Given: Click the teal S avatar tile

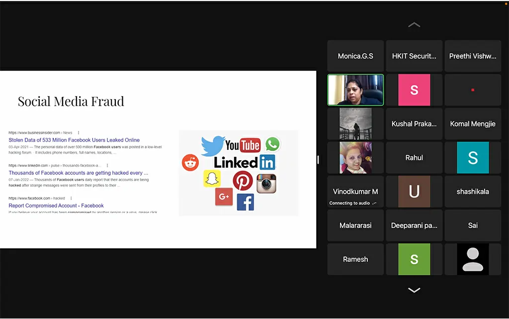Looking at the screenshot, I should (473, 158).
